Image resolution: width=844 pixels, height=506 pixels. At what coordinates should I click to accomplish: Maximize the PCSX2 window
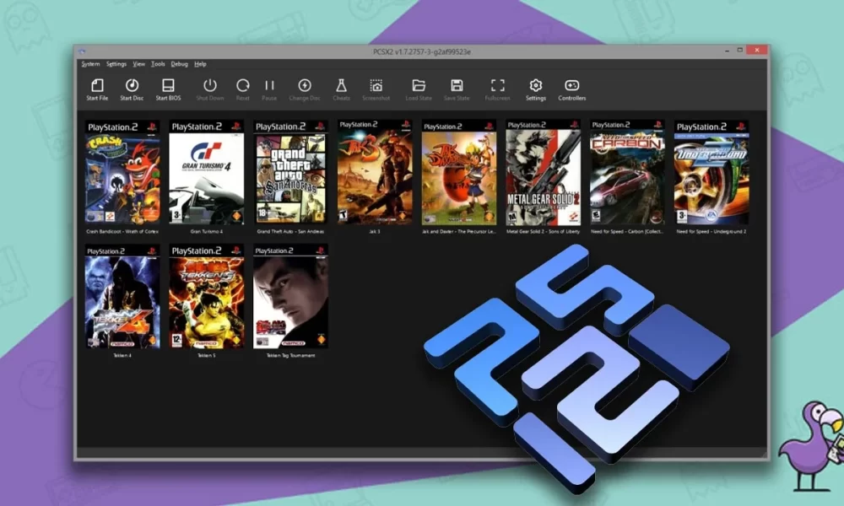740,50
